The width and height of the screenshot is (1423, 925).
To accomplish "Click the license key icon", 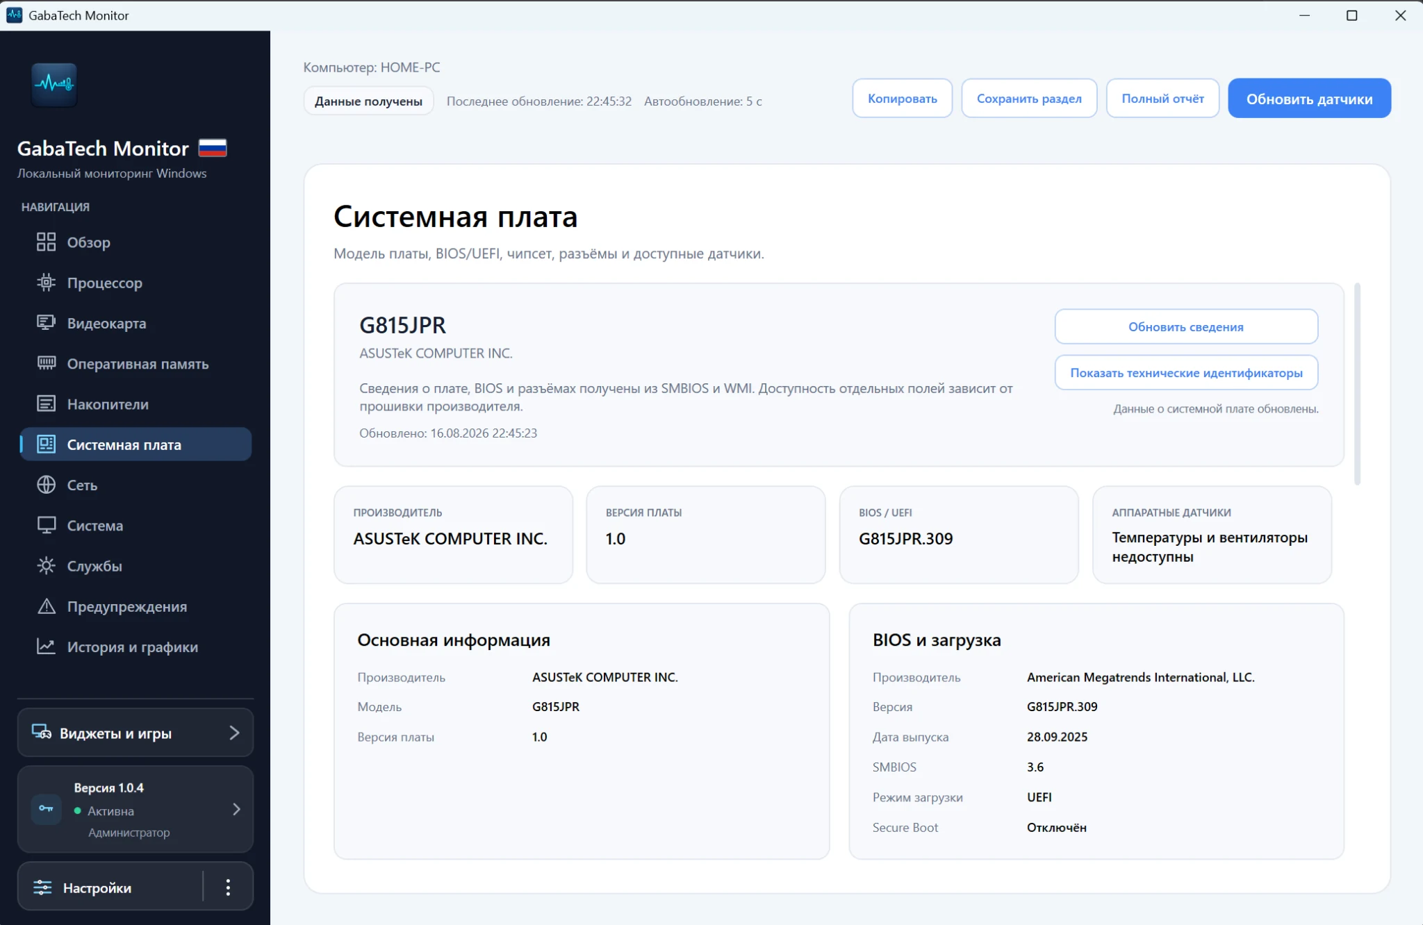I will (x=46, y=809).
